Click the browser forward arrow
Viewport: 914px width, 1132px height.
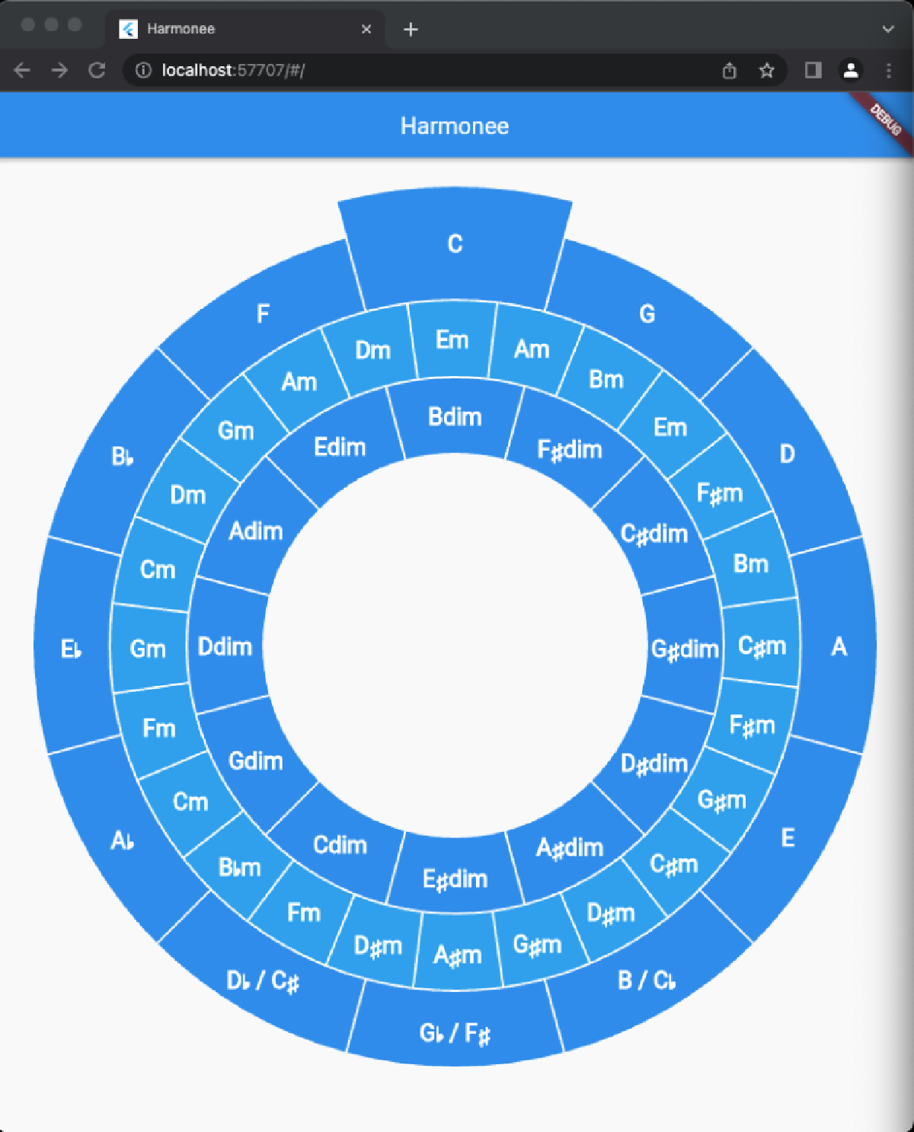pyautogui.click(x=59, y=71)
